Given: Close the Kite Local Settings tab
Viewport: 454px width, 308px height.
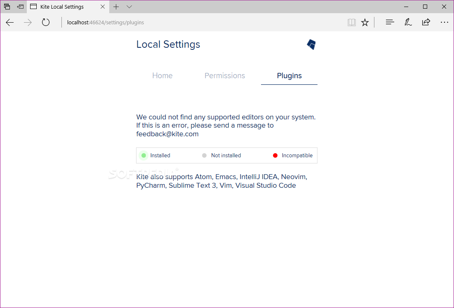Looking at the screenshot, I should coord(103,7).
